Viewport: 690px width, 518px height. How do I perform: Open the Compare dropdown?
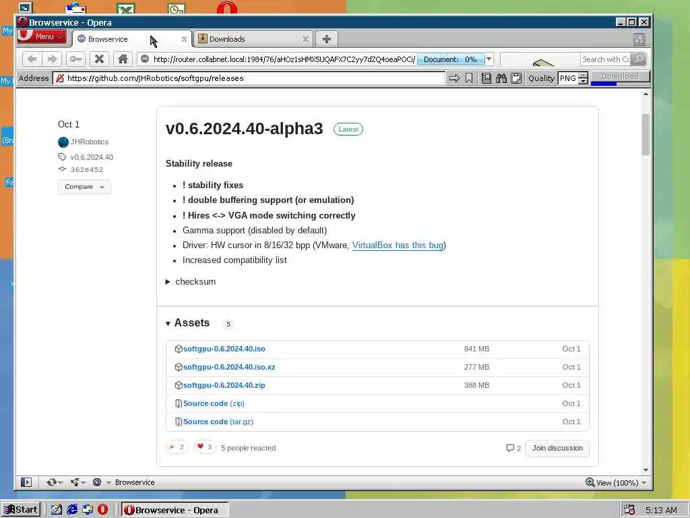coord(84,187)
